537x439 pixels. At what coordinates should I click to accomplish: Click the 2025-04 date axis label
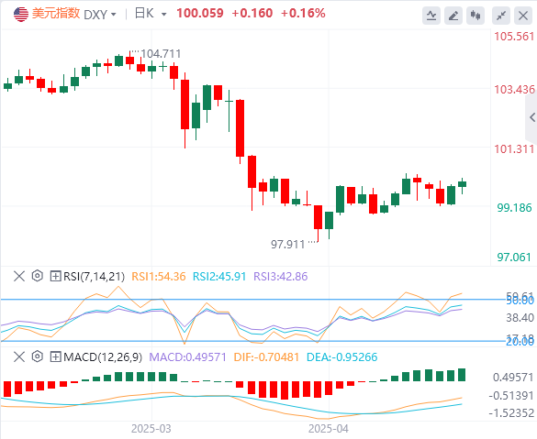(x=328, y=428)
